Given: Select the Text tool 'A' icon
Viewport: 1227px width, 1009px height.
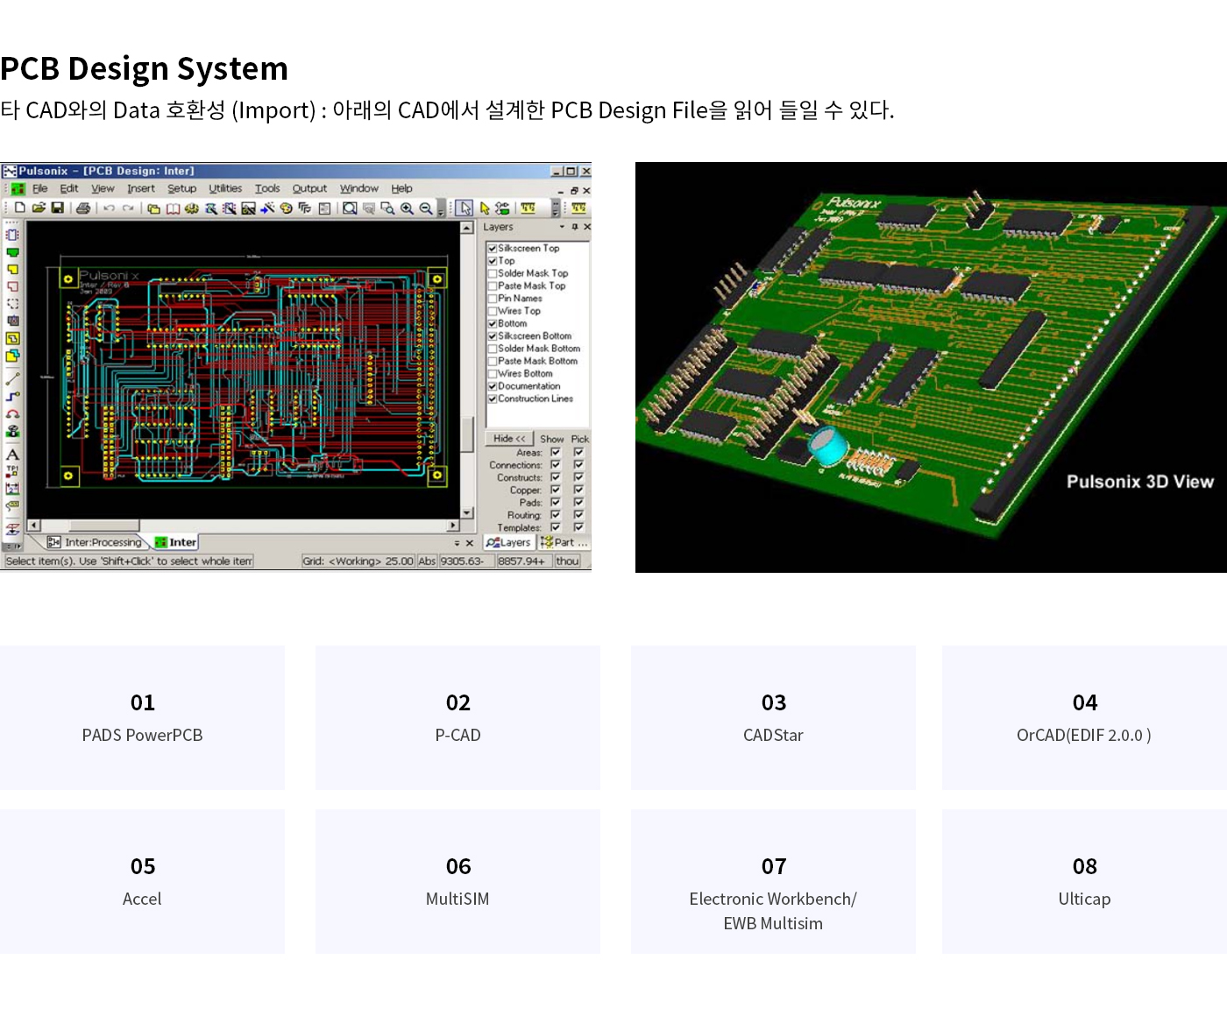Looking at the screenshot, I should point(12,455).
